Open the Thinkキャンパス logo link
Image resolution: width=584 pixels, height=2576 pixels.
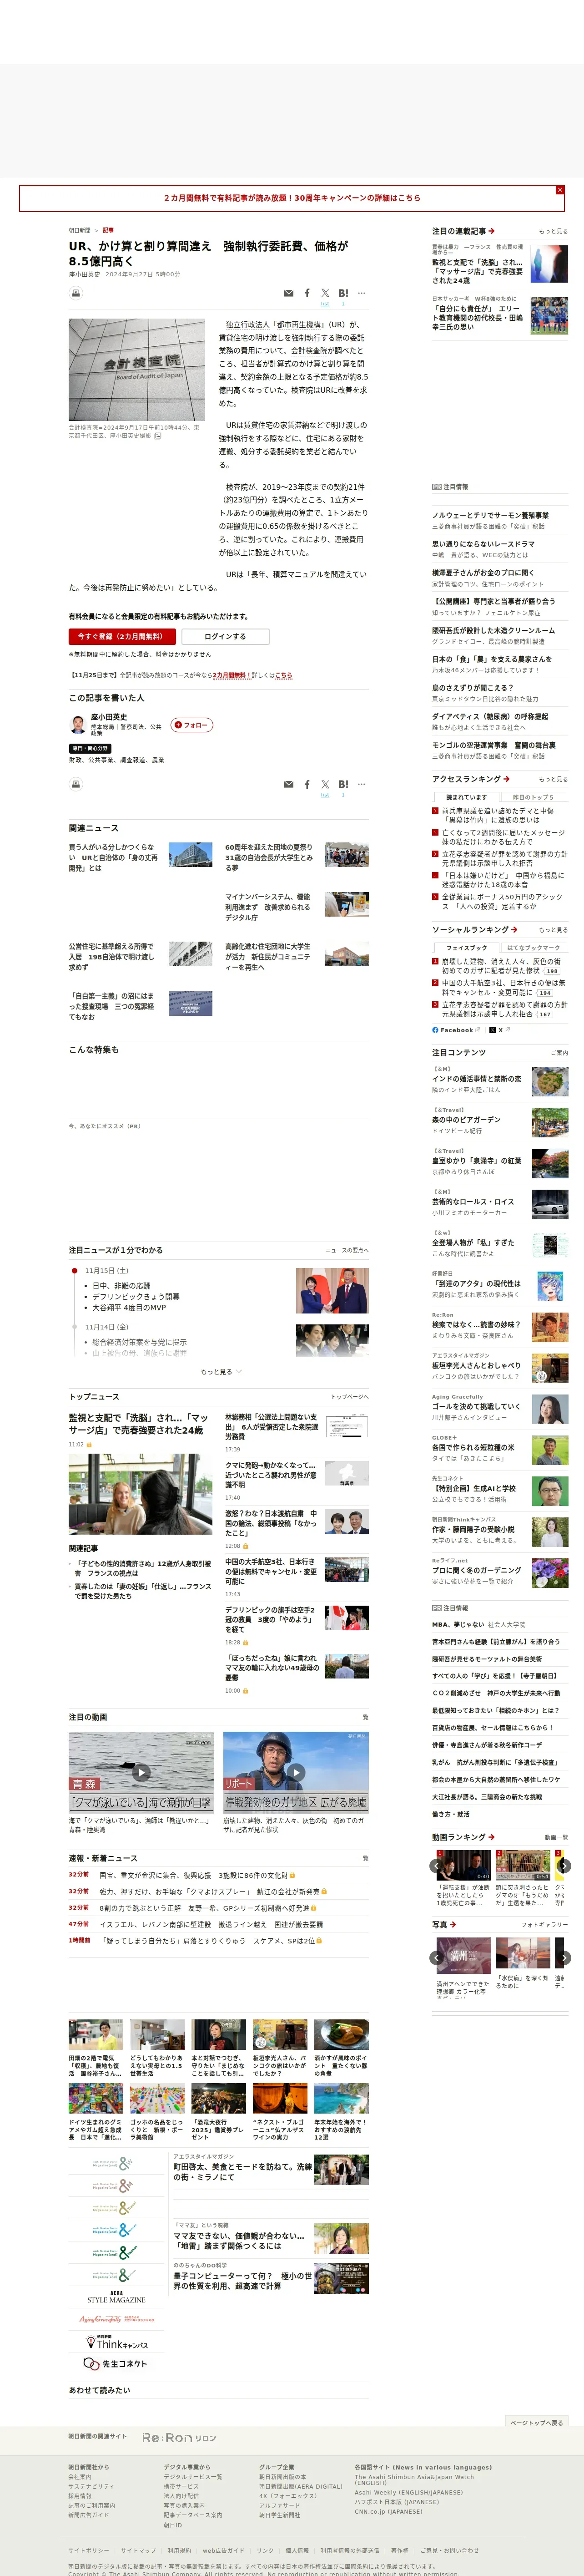tap(117, 2342)
